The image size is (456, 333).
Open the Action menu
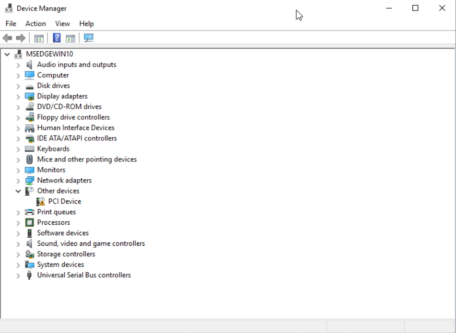click(35, 23)
